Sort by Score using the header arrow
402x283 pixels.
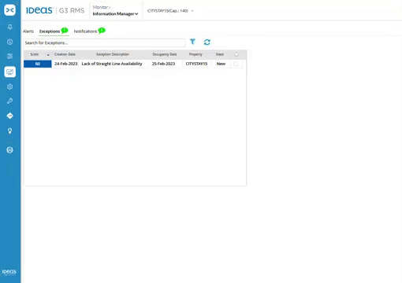tap(48, 55)
